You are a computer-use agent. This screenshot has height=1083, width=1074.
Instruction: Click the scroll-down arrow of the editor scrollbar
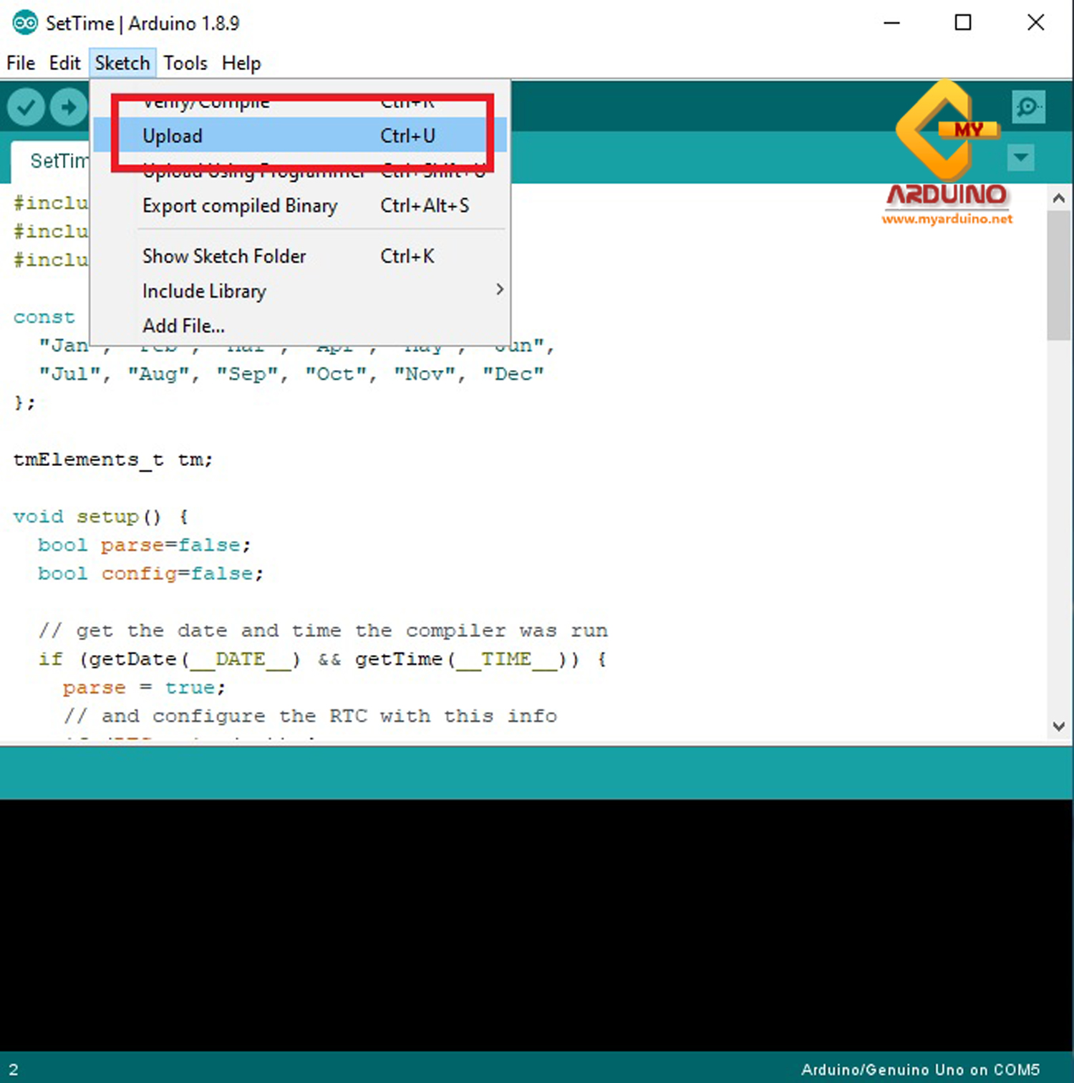click(x=1059, y=726)
